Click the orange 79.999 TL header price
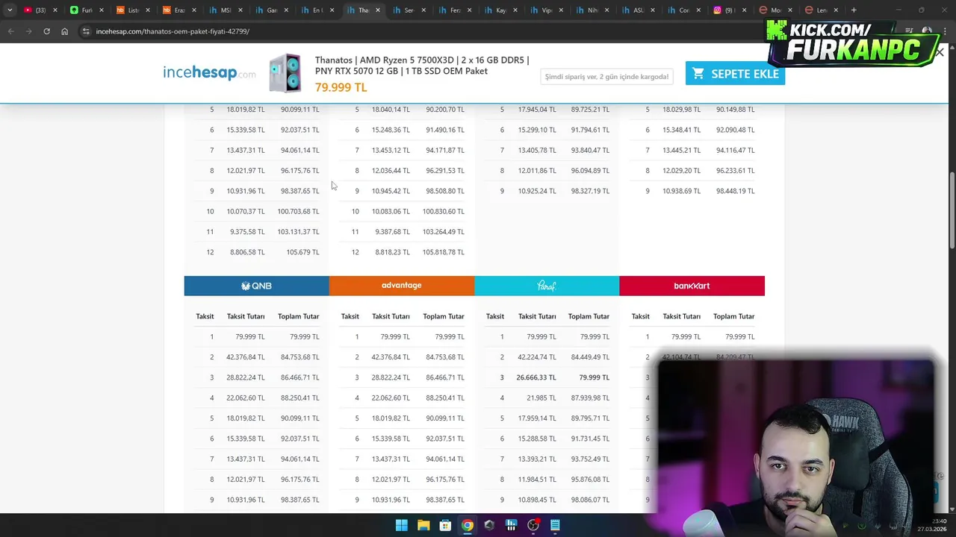Viewport: 956px width, 537px height. (341, 87)
